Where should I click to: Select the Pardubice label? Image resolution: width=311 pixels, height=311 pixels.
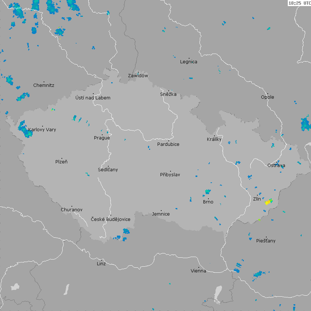point(168,144)
